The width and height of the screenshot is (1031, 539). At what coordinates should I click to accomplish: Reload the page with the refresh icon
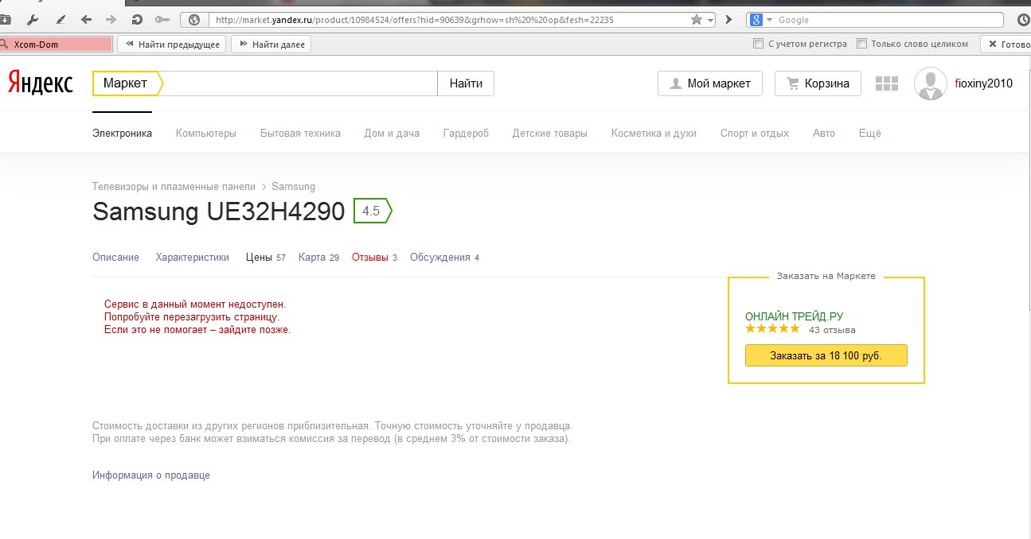(x=136, y=20)
